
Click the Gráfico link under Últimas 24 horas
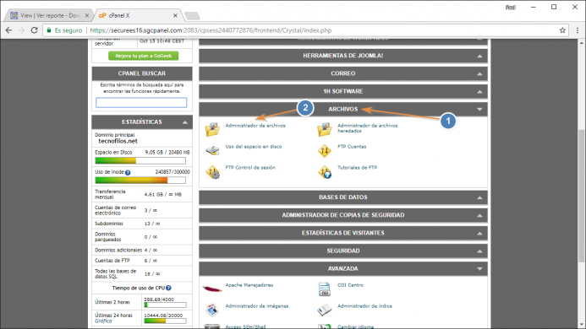point(103,321)
